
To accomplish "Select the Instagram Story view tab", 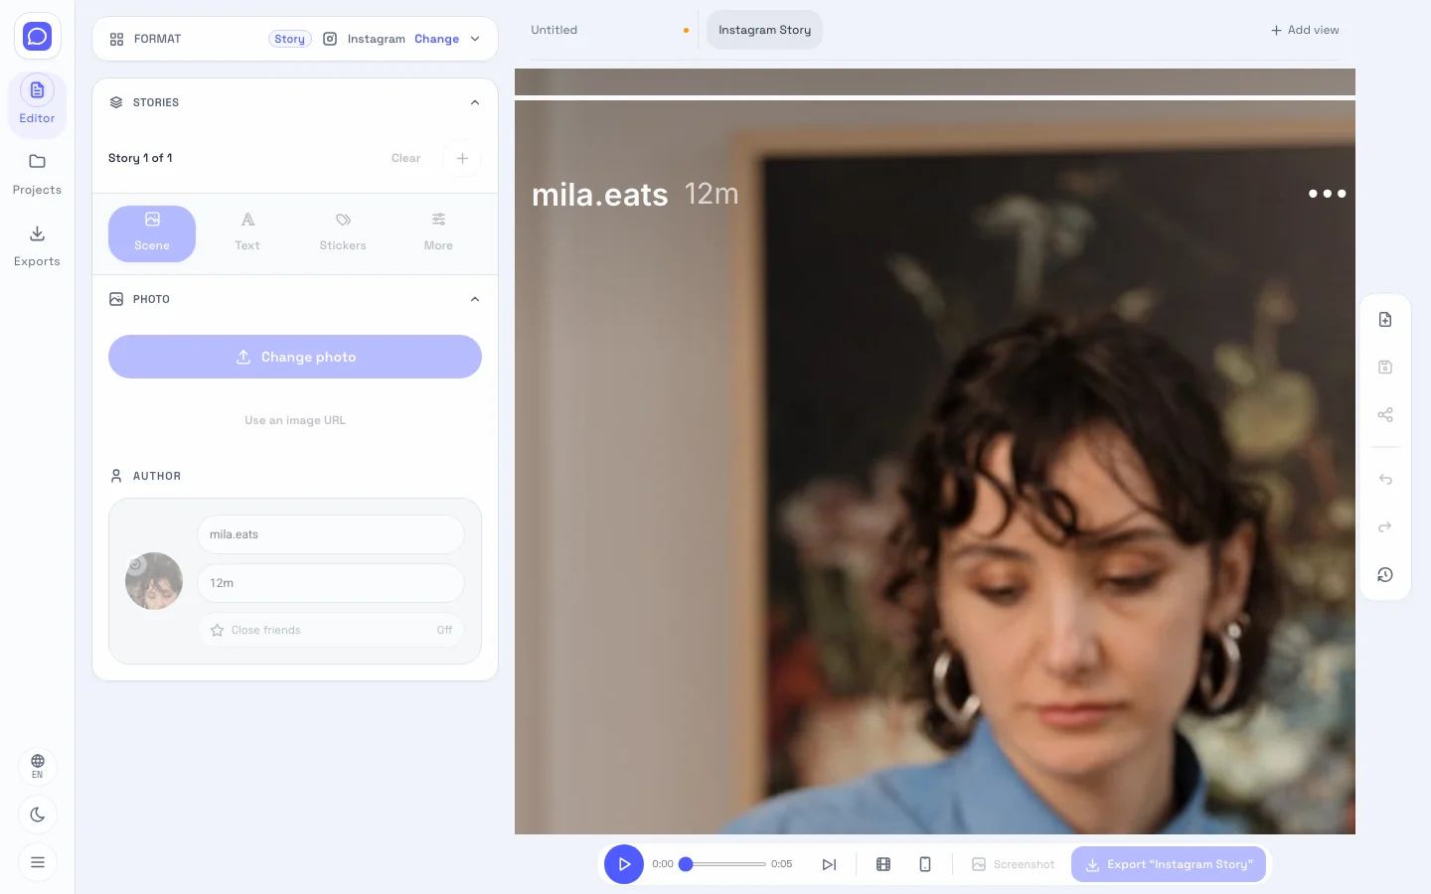I will [764, 30].
